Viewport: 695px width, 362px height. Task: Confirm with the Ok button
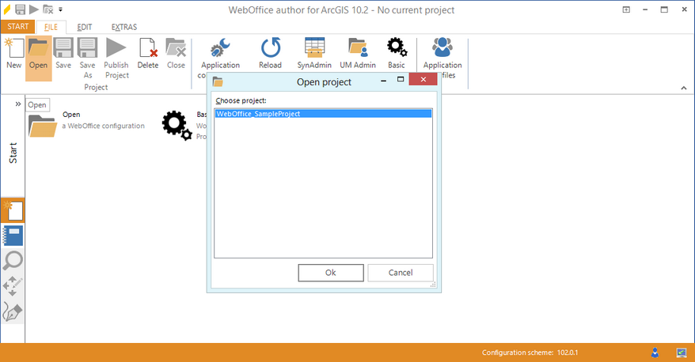pos(331,273)
